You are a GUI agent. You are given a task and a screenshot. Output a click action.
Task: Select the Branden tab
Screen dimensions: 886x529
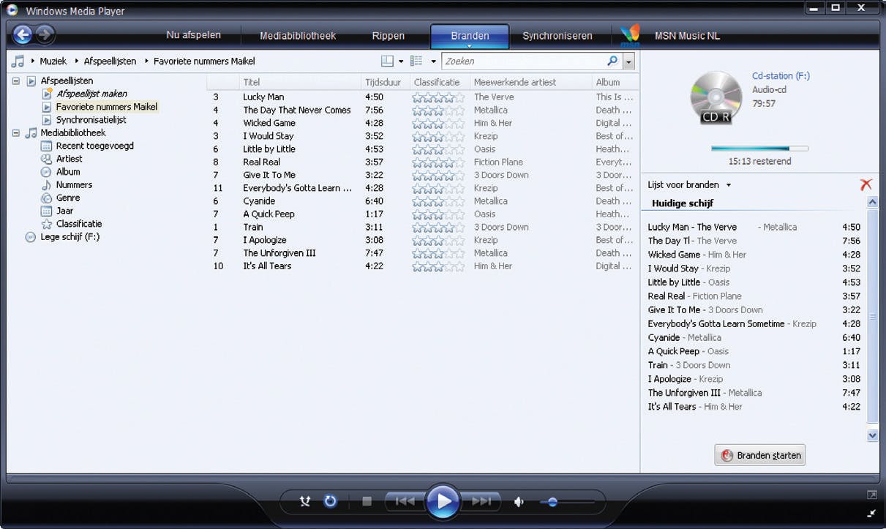click(x=470, y=36)
